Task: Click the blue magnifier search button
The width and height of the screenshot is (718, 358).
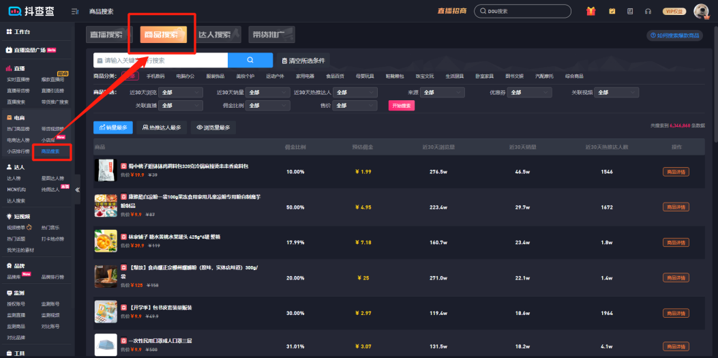Action: (250, 60)
